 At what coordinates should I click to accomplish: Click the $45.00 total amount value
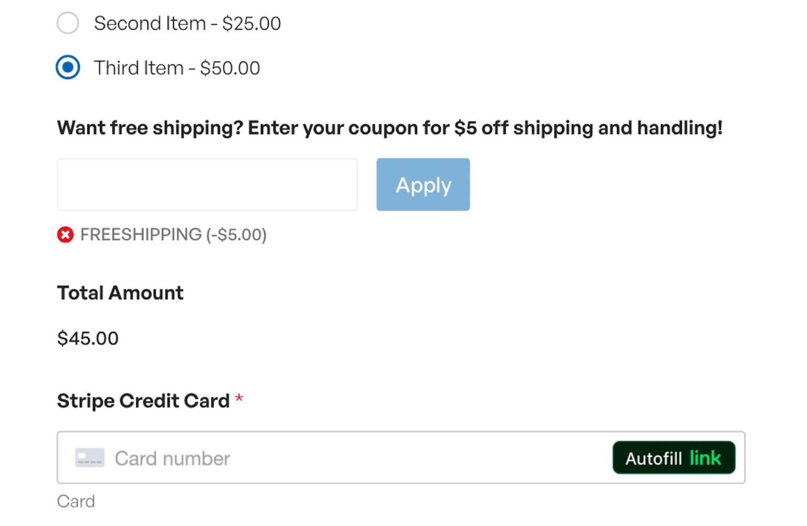[87, 338]
